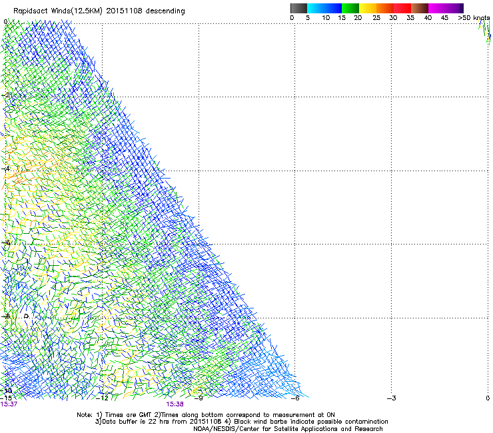Screen dimensions: 493x433
Task: Pick the dark purple 45–50 knots color bar segment
Action: coord(454,8)
